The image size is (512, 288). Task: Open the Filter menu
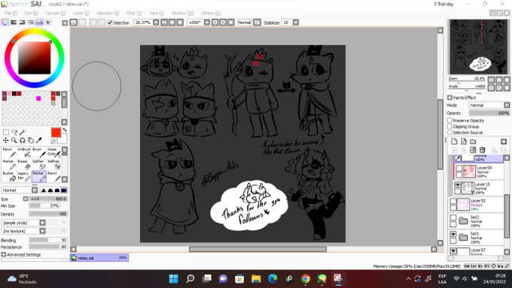click(134, 13)
